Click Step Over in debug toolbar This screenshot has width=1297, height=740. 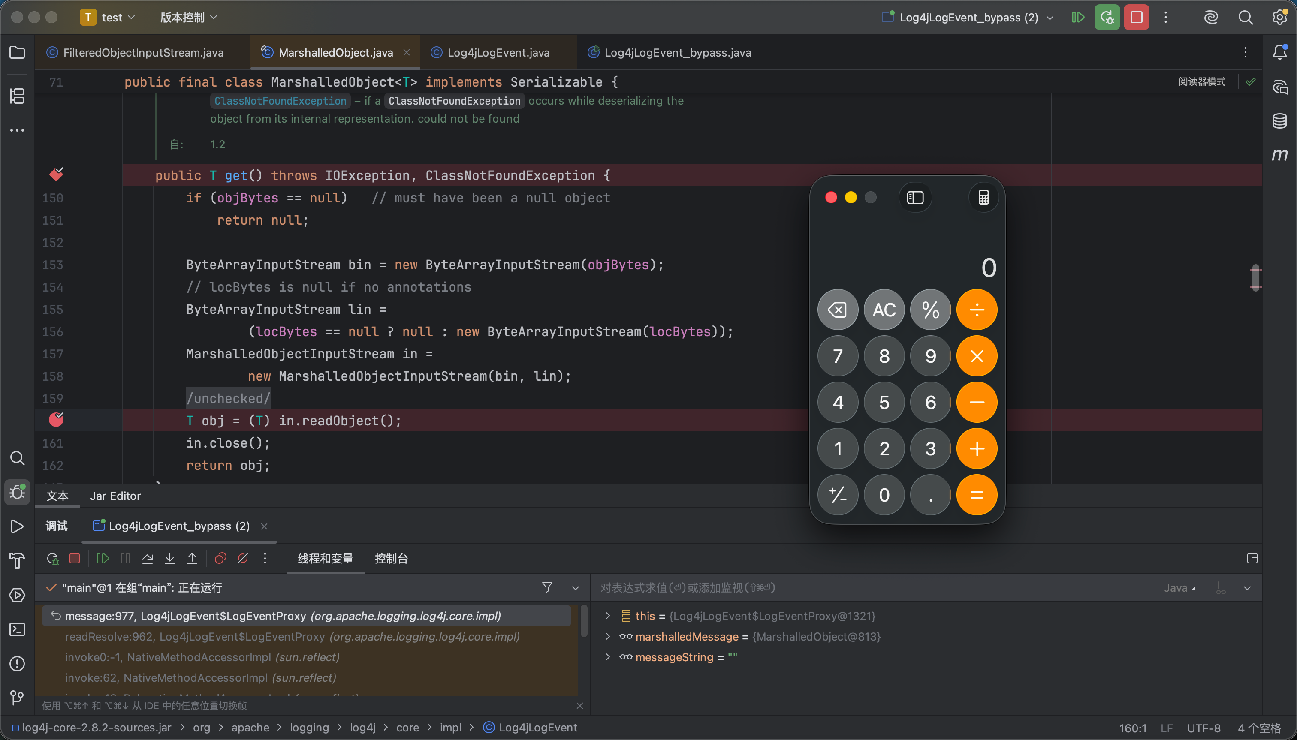pyautogui.click(x=148, y=559)
